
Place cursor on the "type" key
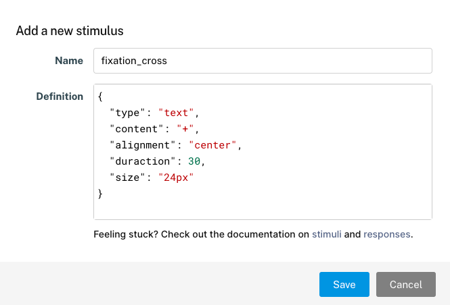pyautogui.click(x=128, y=113)
